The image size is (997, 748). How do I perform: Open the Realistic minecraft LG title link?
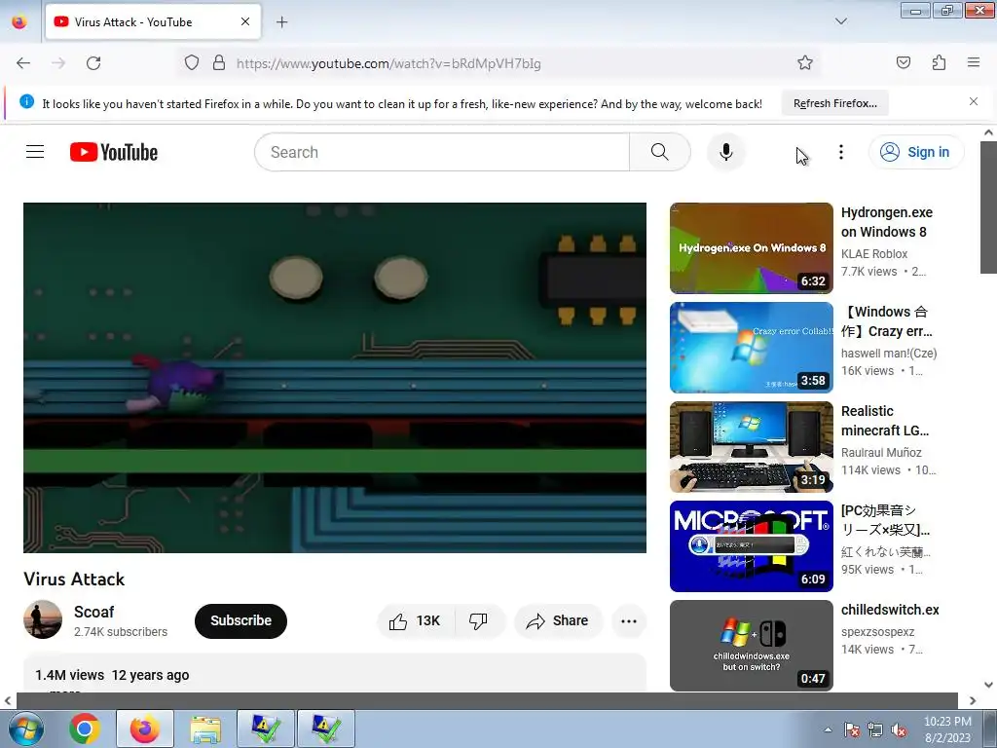pos(884,421)
